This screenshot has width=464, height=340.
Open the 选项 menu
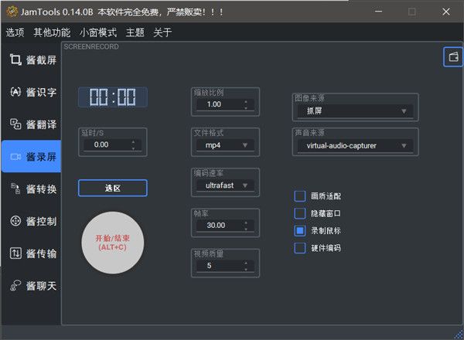(15, 32)
